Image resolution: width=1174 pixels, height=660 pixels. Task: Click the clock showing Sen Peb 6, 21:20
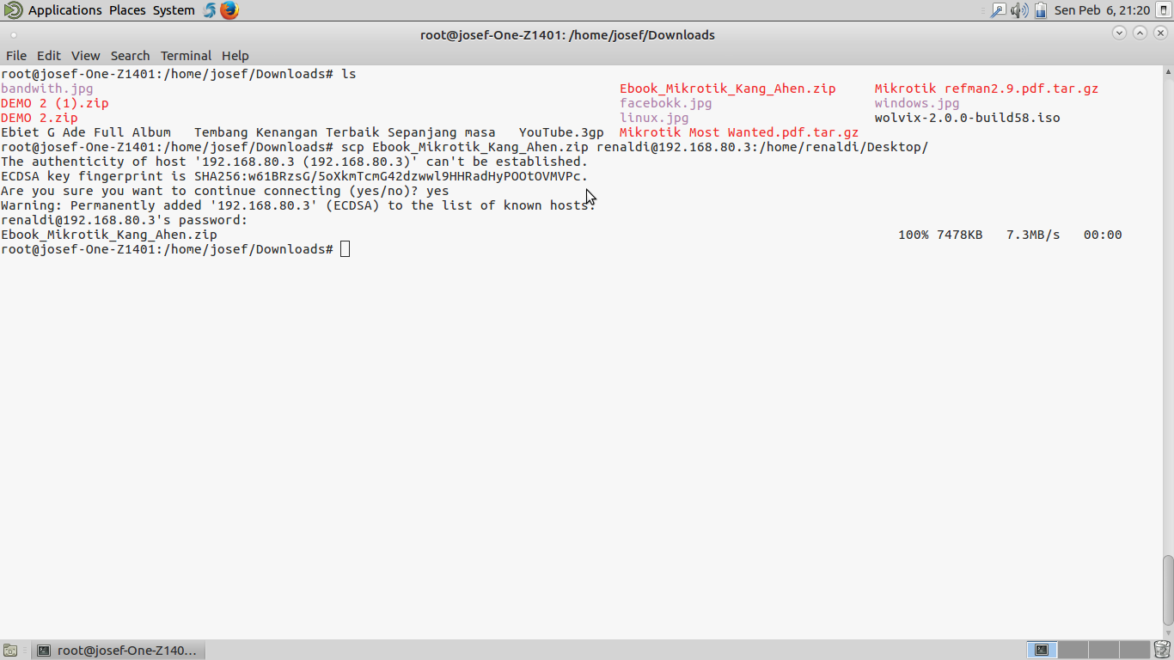tap(1102, 10)
